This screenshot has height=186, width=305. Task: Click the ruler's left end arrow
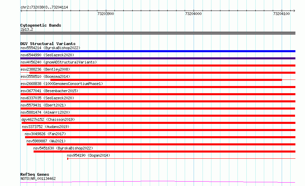pyautogui.click(x=21, y=11)
